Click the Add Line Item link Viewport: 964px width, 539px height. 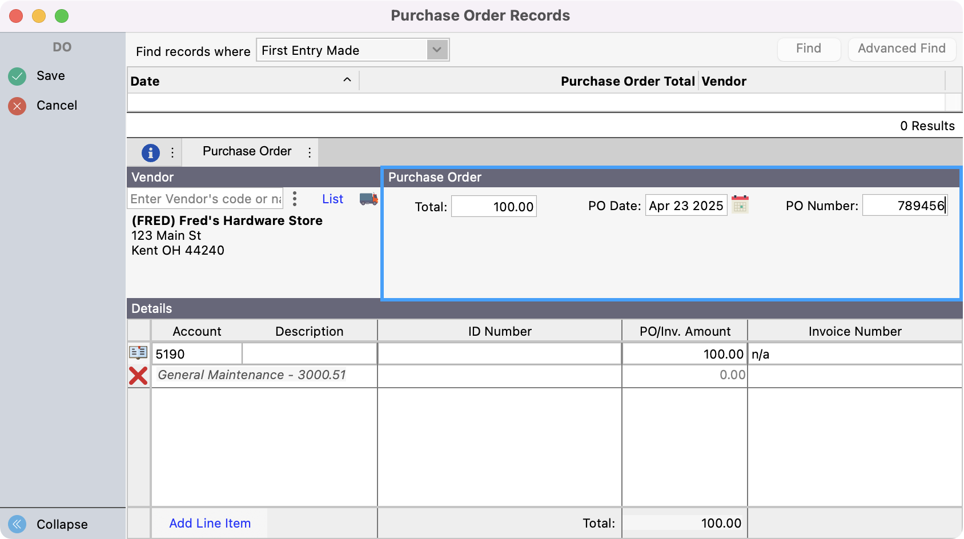click(210, 523)
